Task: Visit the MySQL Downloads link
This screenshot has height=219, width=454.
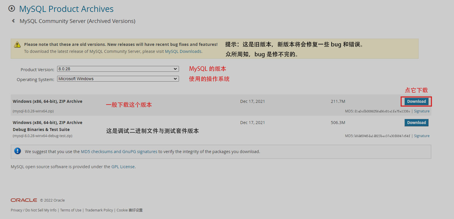Action: 183,51
